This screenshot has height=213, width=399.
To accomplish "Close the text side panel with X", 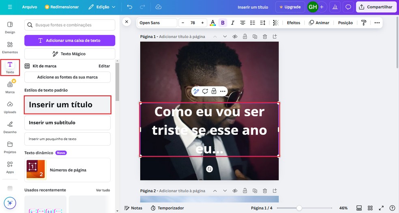I will pyautogui.click(x=127, y=22).
